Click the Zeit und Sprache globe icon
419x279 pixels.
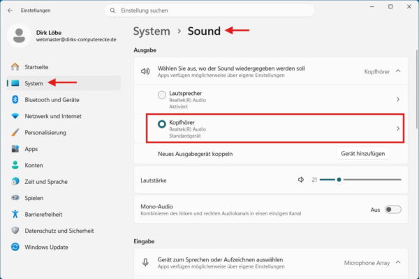pyautogui.click(x=15, y=181)
